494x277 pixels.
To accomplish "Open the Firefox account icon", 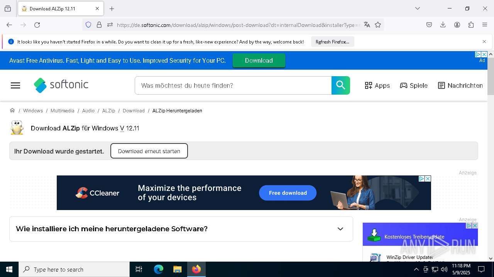I will 457,25.
